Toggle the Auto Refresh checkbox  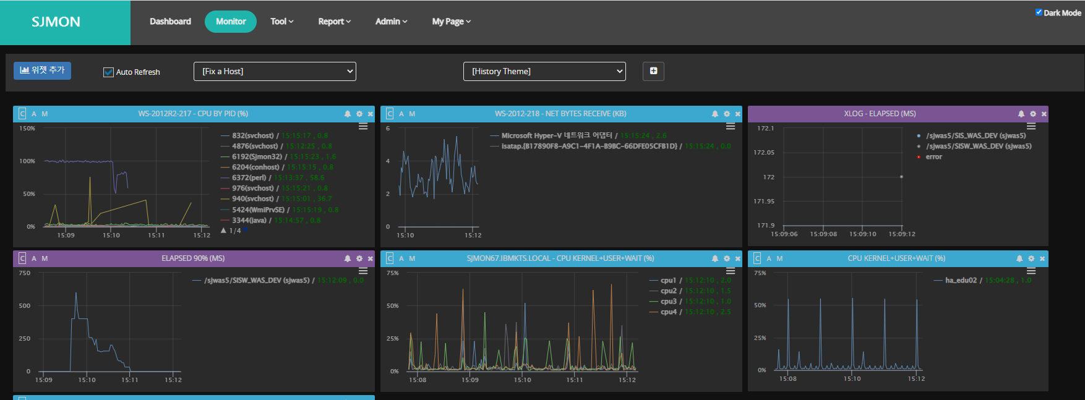tap(109, 72)
